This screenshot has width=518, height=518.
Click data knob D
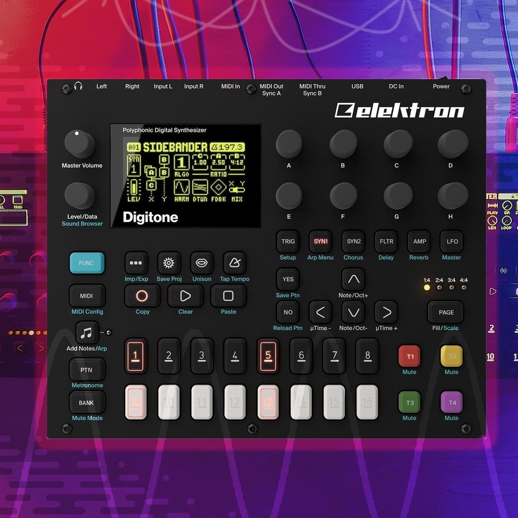click(x=453, y=144)
